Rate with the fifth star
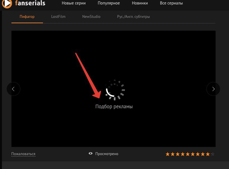 coord(188,154)
